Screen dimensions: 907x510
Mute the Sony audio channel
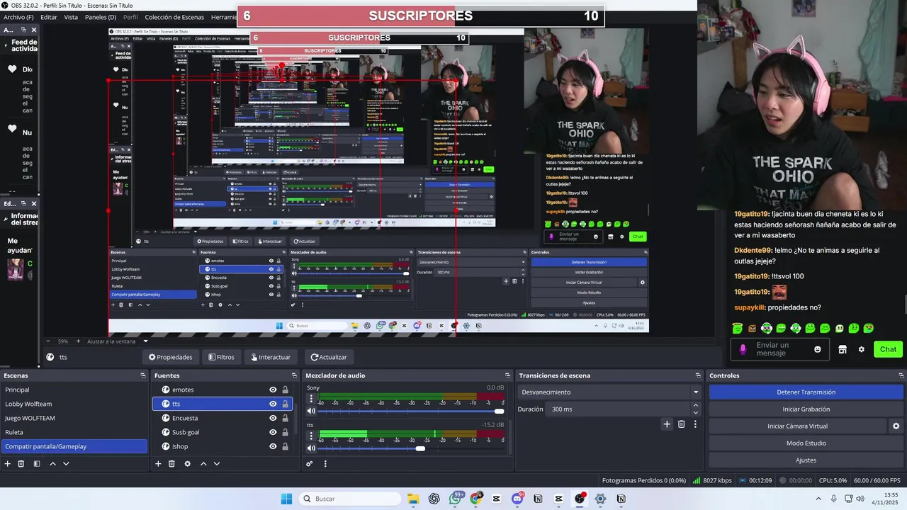tap(311, 411)
